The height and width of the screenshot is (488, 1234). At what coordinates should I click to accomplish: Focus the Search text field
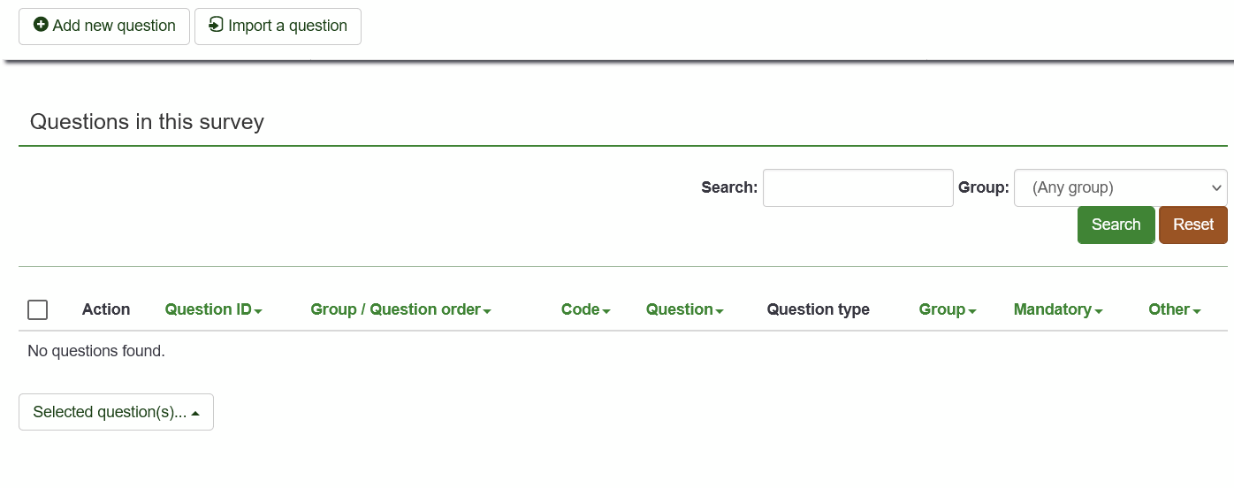pos(857,187)
